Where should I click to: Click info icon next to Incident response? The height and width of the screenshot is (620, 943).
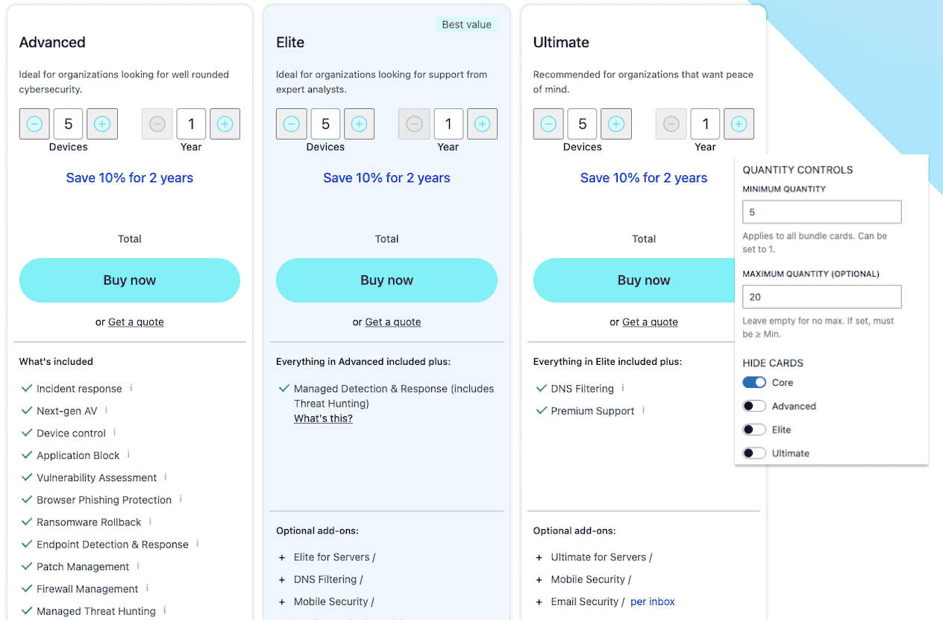131,388
